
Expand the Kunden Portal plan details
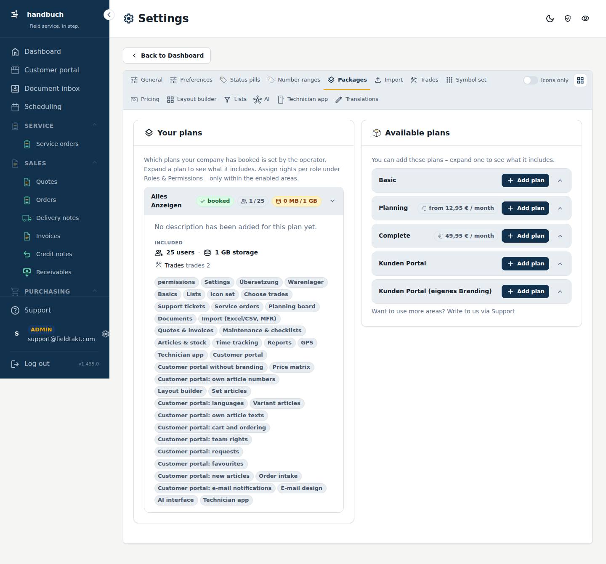point(560,264)
